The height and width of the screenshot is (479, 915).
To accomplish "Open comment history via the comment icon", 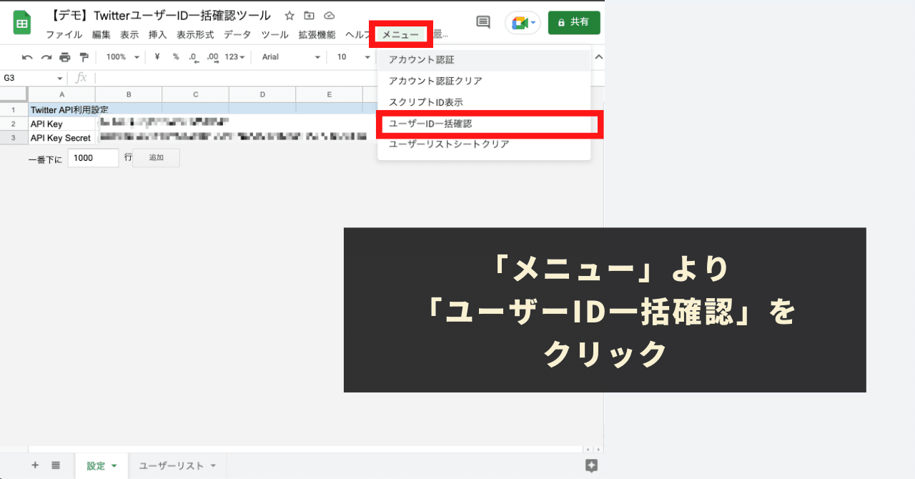I will [x=483, y=22].
